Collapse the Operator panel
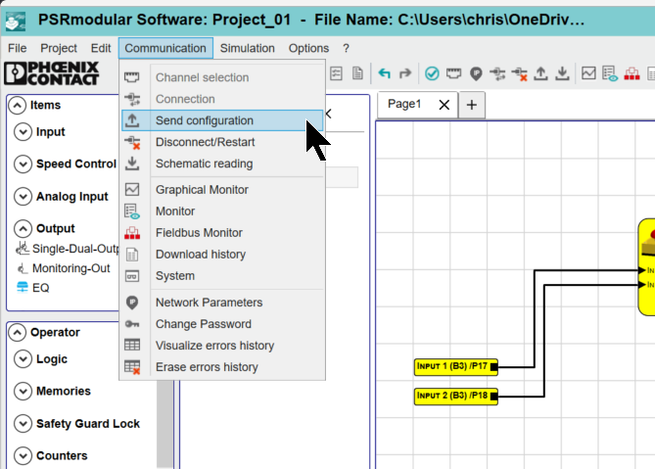 (17, 333)
